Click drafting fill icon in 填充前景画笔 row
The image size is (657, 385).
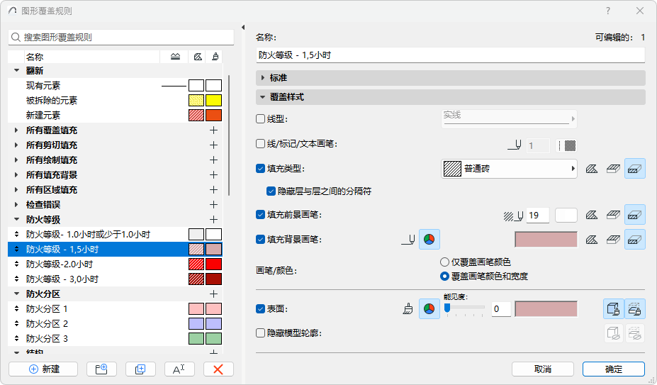592,215
